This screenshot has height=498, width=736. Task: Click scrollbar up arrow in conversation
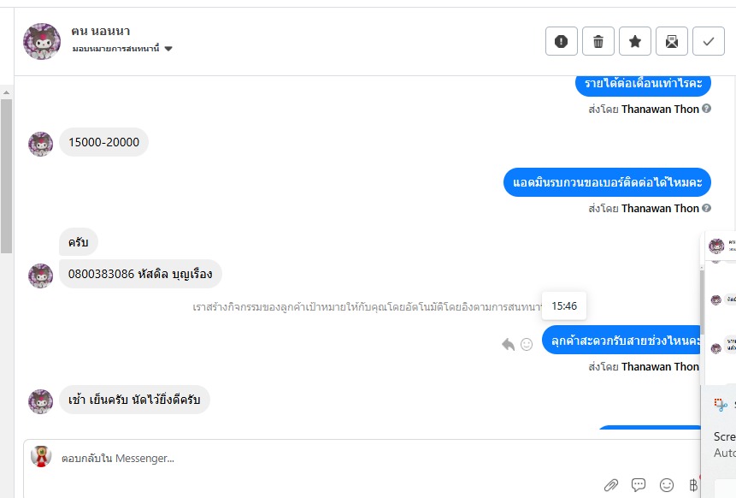click(x=7, y=92)
